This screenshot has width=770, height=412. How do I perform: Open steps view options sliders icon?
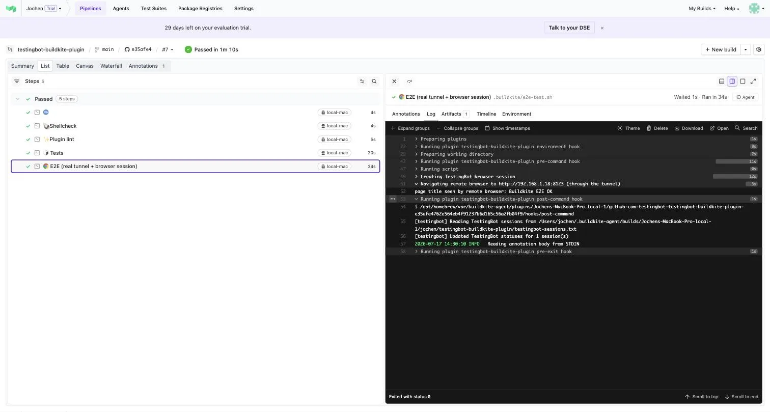coord(362,81)
